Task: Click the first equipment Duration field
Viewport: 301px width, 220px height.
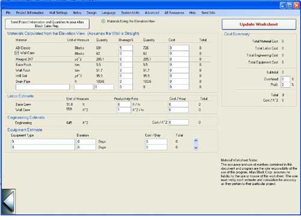Action: [86, 142]
